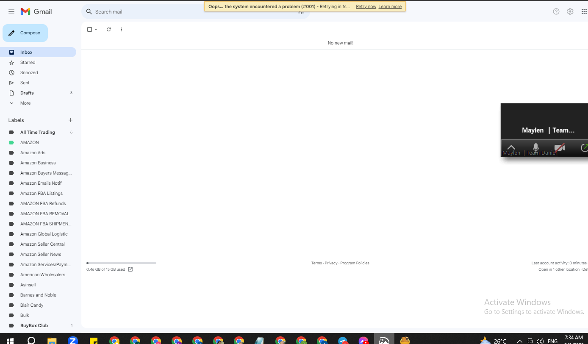Screen dimensions: 588x344
Task: Open Gmail Settings gear
Action: [x=570, y=11]
